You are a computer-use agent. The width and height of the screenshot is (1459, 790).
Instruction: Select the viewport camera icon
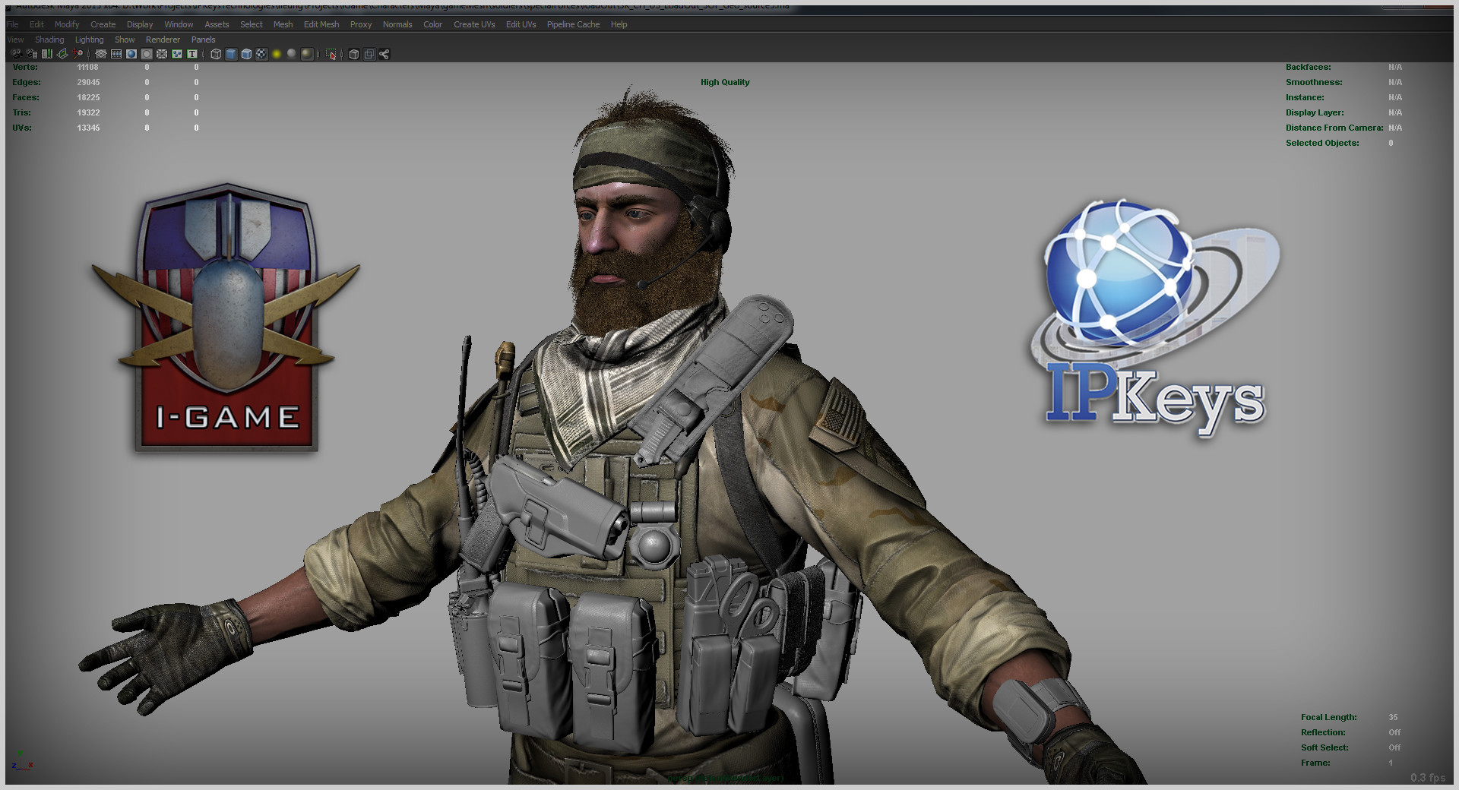17,54
